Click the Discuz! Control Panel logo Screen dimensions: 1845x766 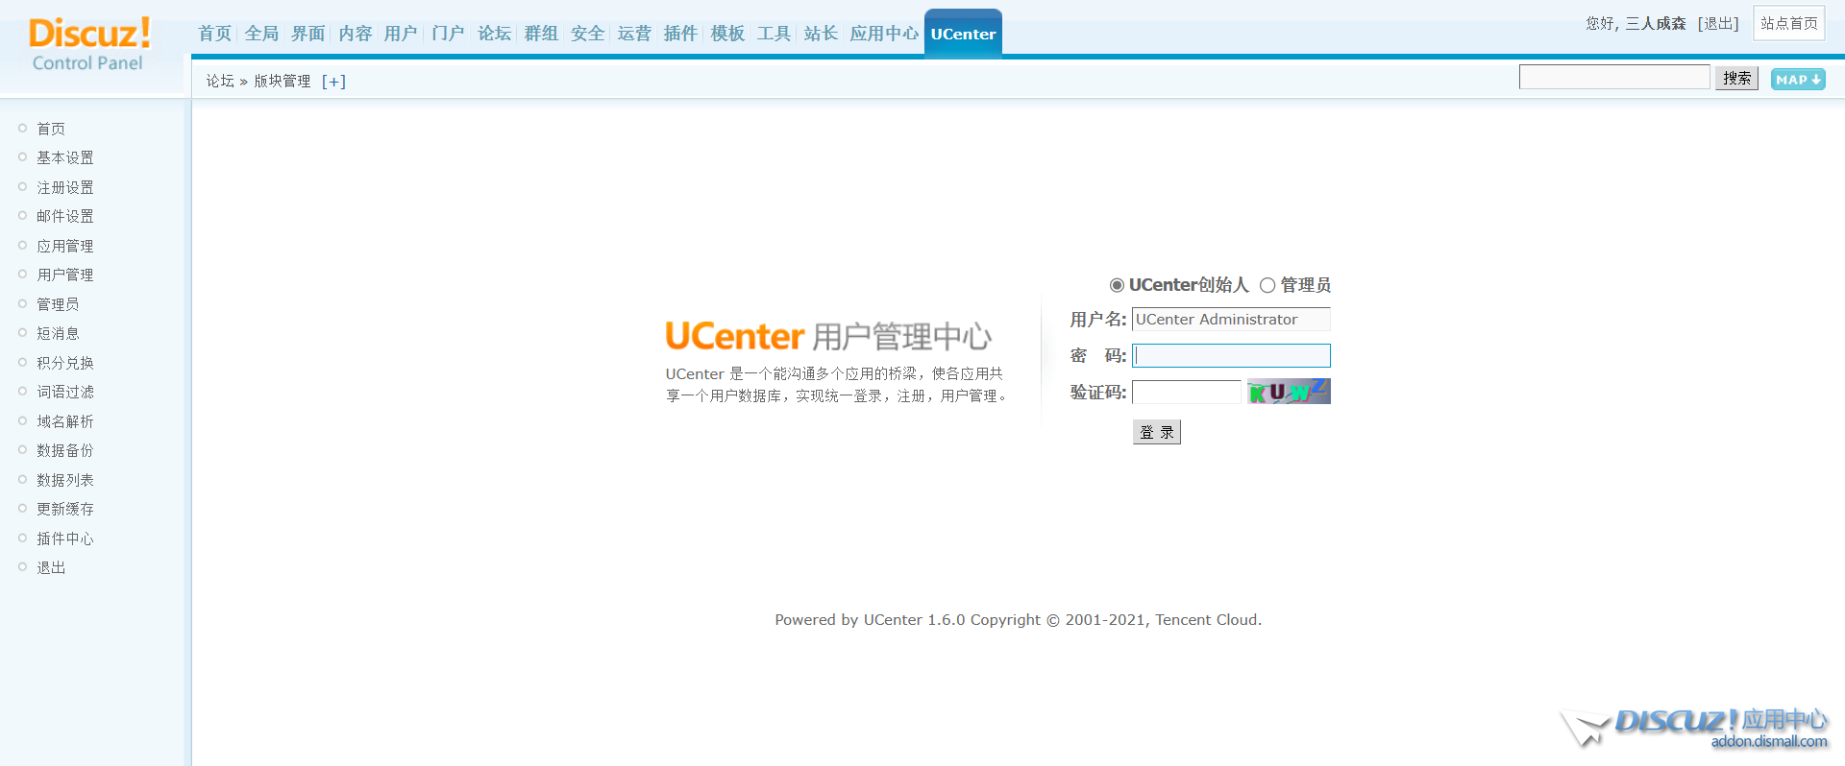click(x=88, y=45)
